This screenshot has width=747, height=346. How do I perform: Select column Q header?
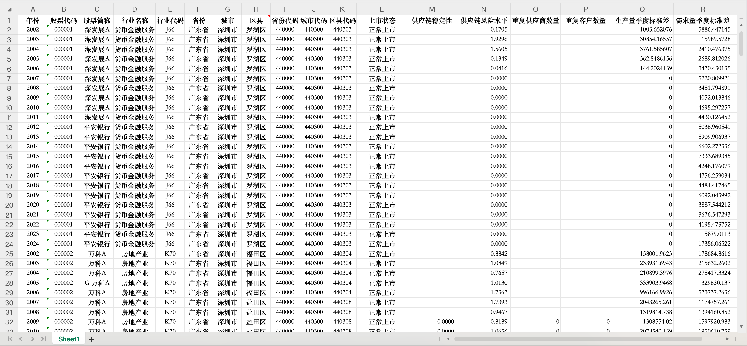tap(642, 9)
